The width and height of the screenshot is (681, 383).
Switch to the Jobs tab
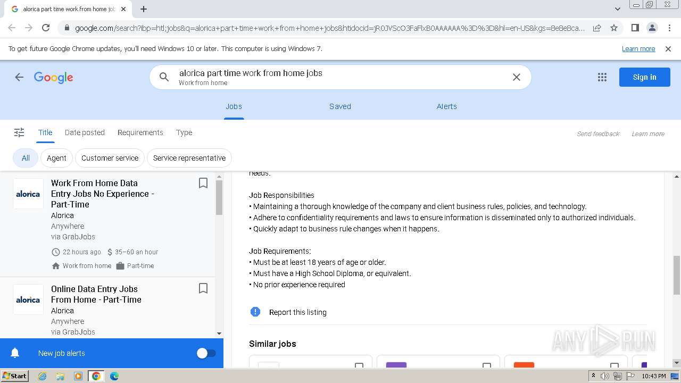[234, 106]
